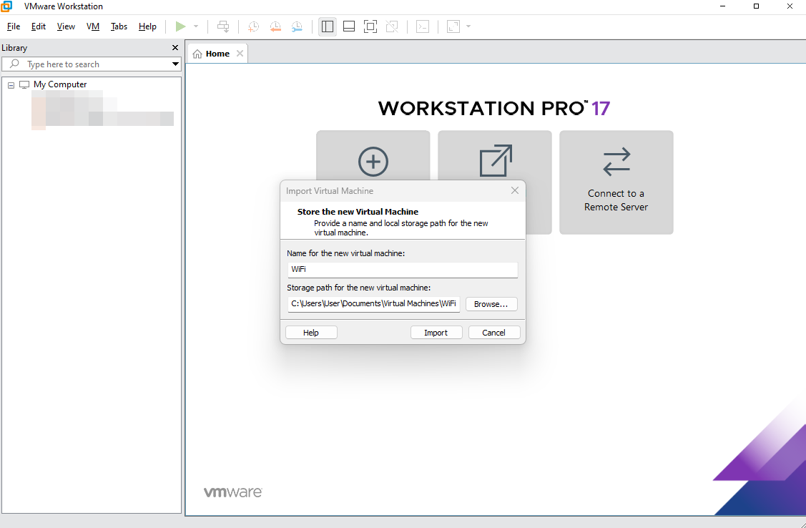Screen dimensions: 806x528
Task: Open the View menu
Action: pyautogui.click(x=66, y=26)
